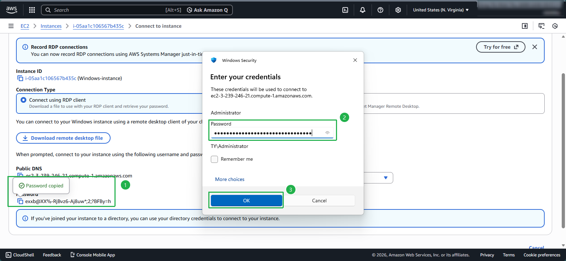Open Feedback in the footer
Screen dimensions: 566x261
[52, 255]
